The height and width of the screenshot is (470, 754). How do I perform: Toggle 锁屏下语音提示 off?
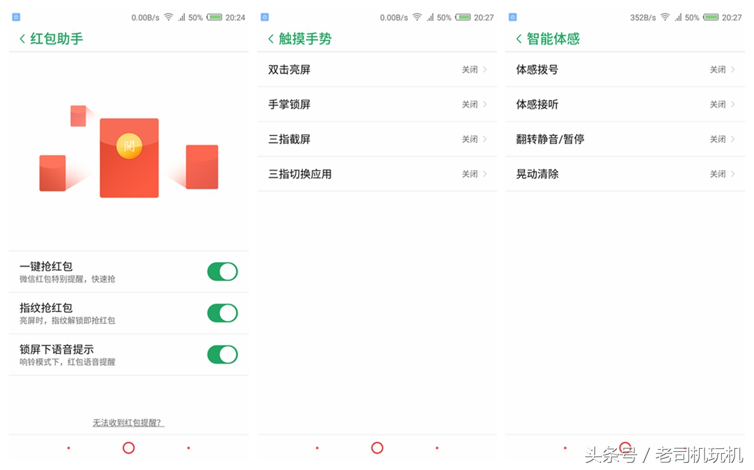[x=222, y=354]
